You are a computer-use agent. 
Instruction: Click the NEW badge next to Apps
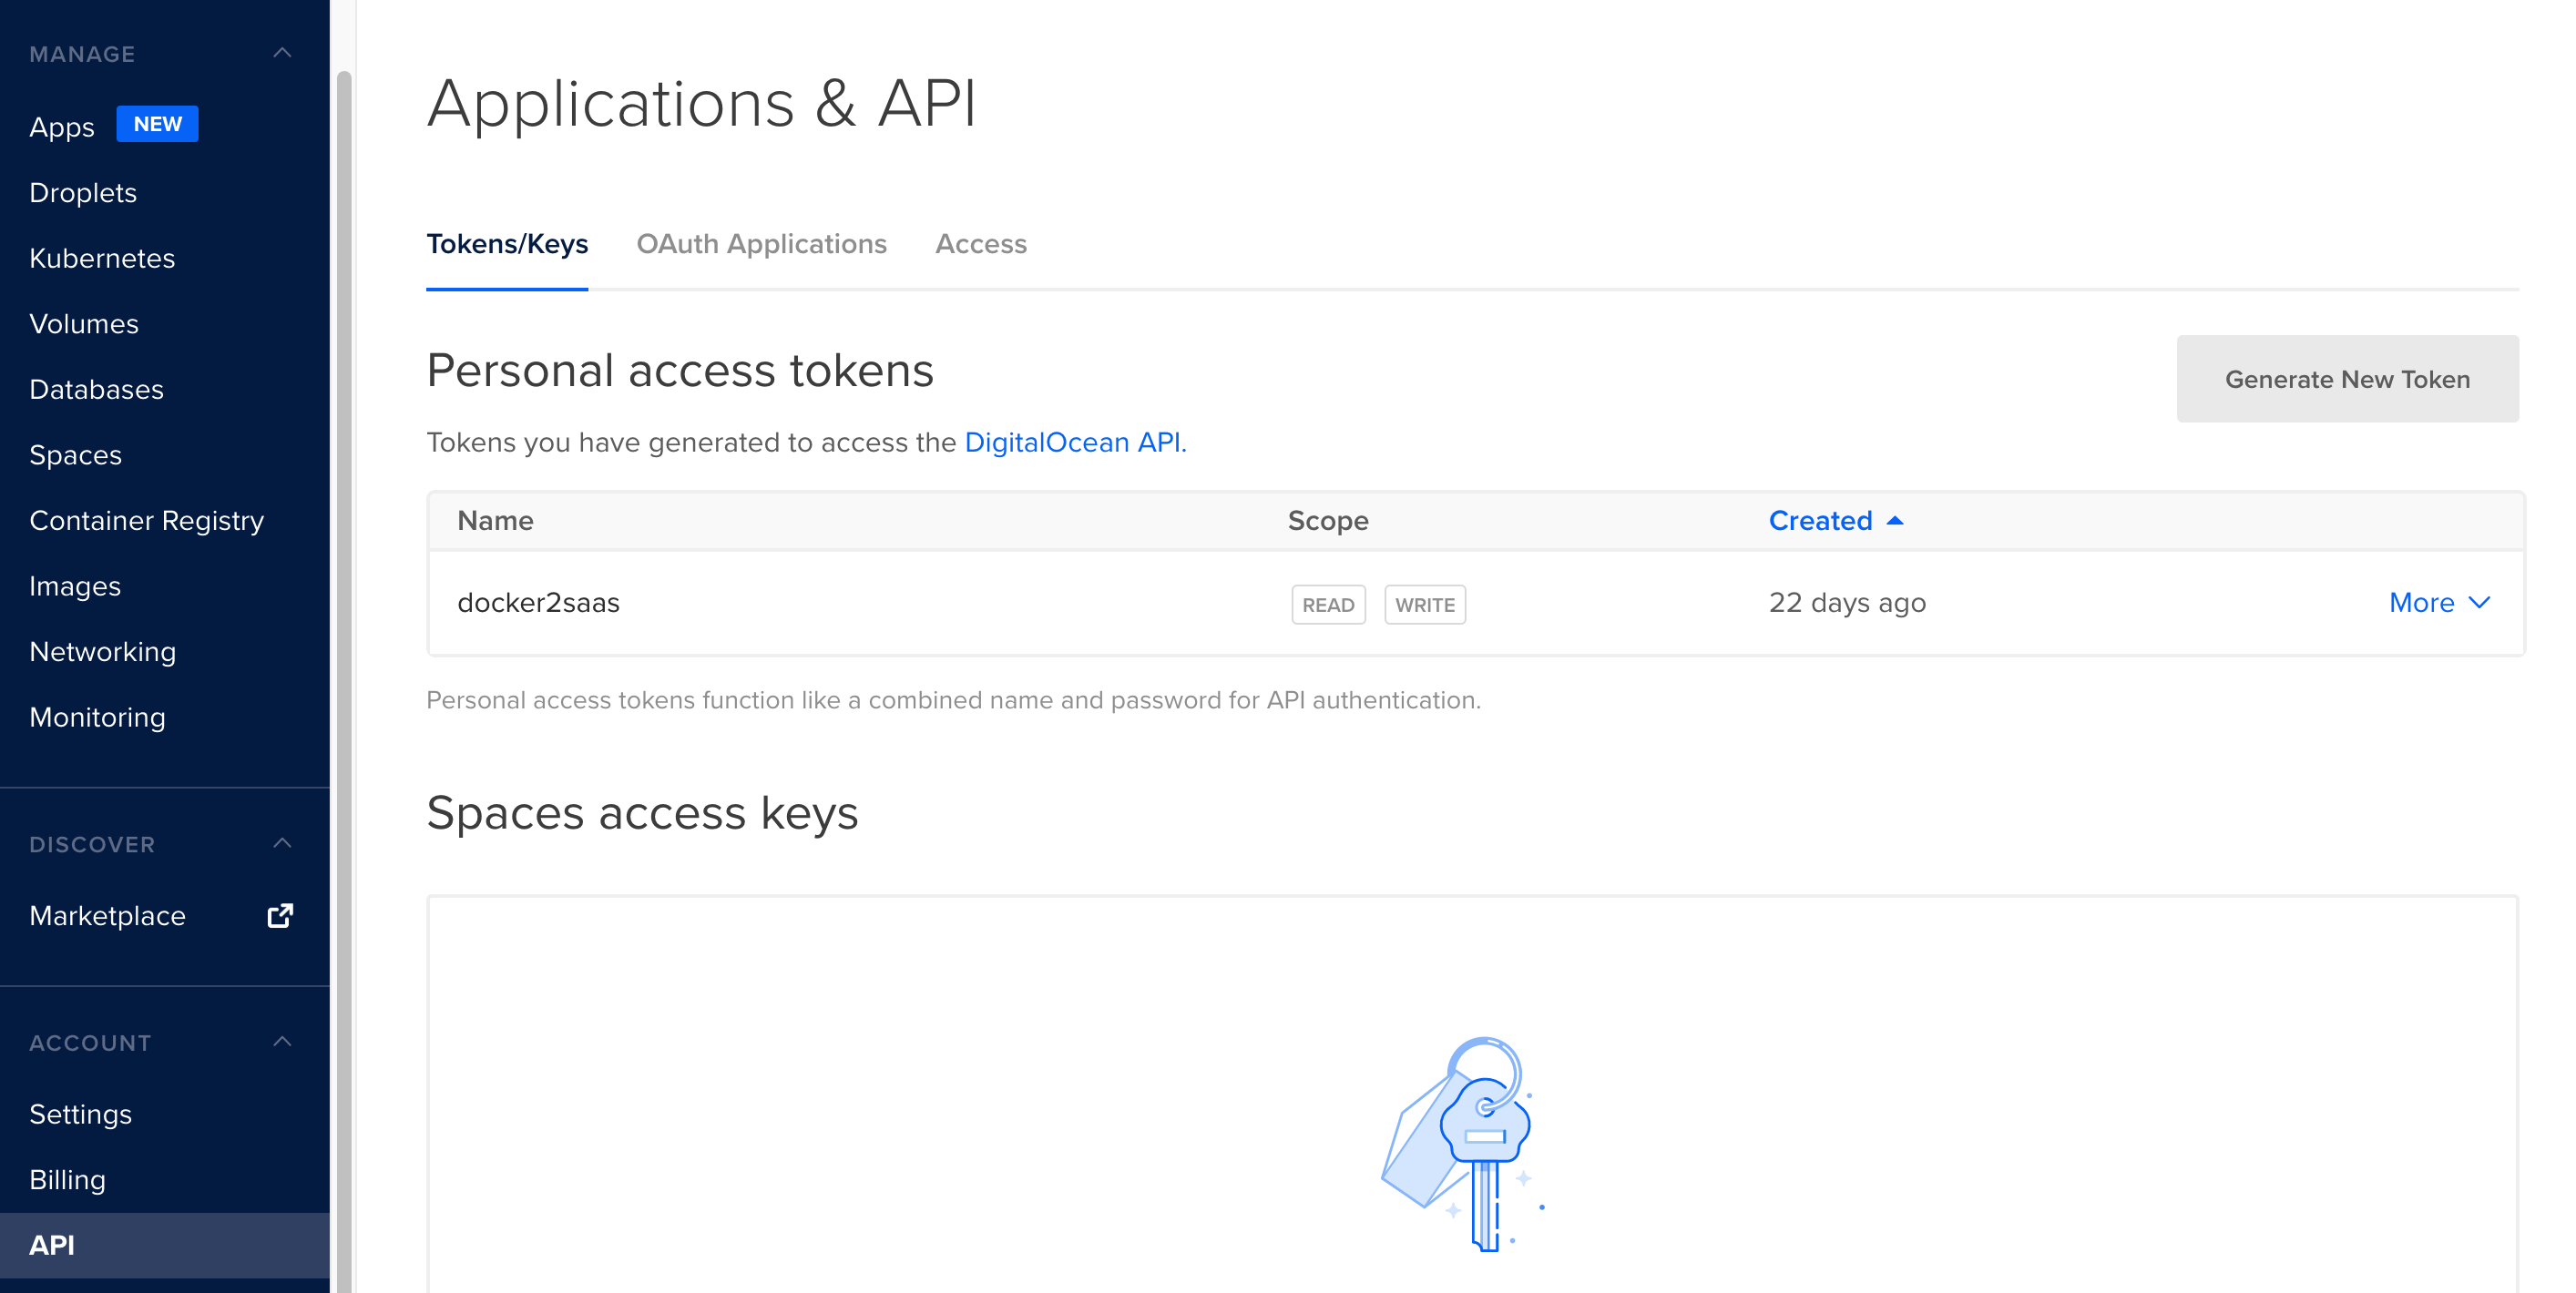157,124
